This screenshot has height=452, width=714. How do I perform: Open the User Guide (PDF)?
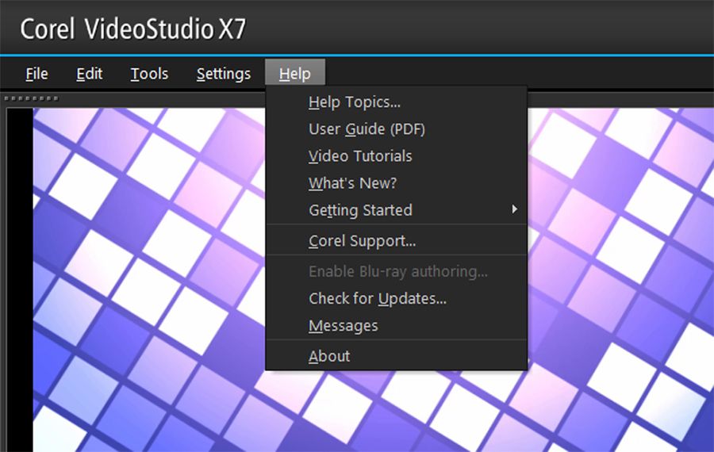(x=367, y=129)
